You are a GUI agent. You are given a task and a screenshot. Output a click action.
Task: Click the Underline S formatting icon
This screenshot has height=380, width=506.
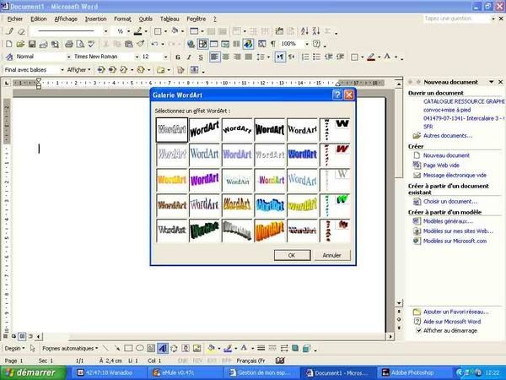201,57
